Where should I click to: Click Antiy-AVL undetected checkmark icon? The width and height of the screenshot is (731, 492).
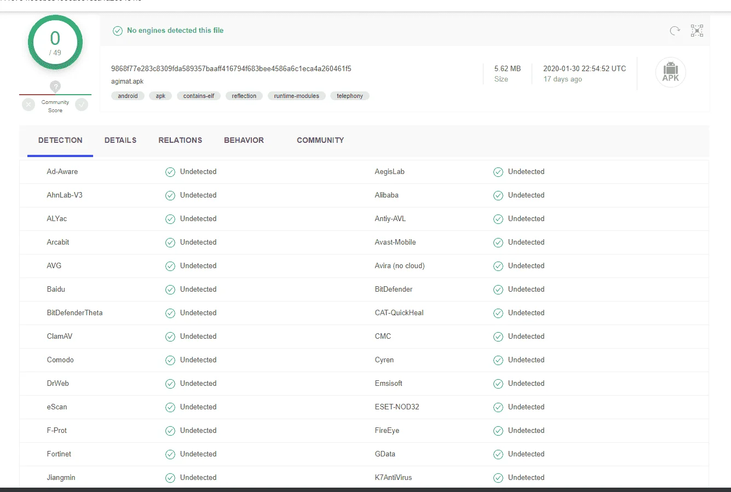pyautogui.click(x=498, y=219)
